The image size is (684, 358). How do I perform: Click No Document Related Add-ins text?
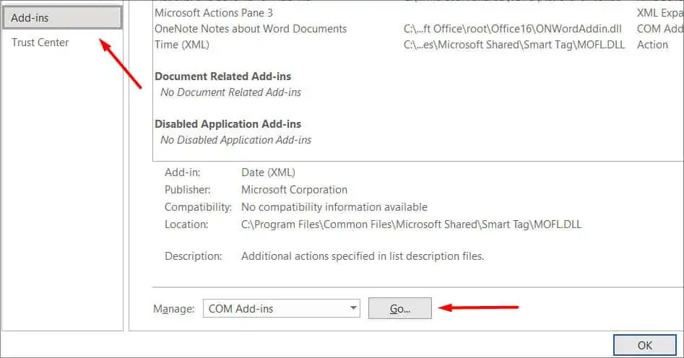click(x=230, y=92)
